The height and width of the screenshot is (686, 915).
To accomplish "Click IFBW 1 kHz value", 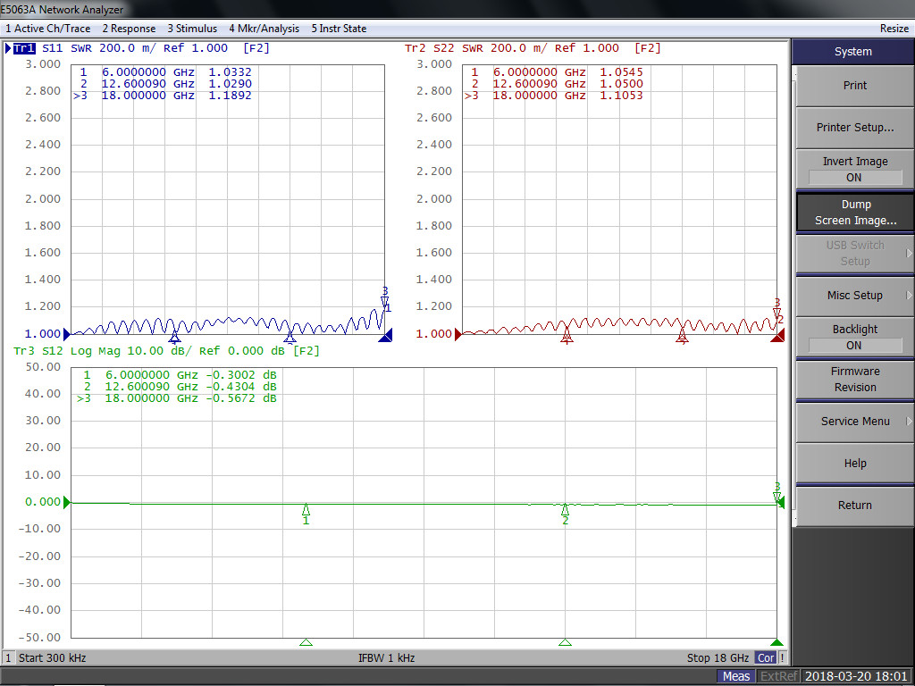I will pyautogui.click(x=386, y=658).
